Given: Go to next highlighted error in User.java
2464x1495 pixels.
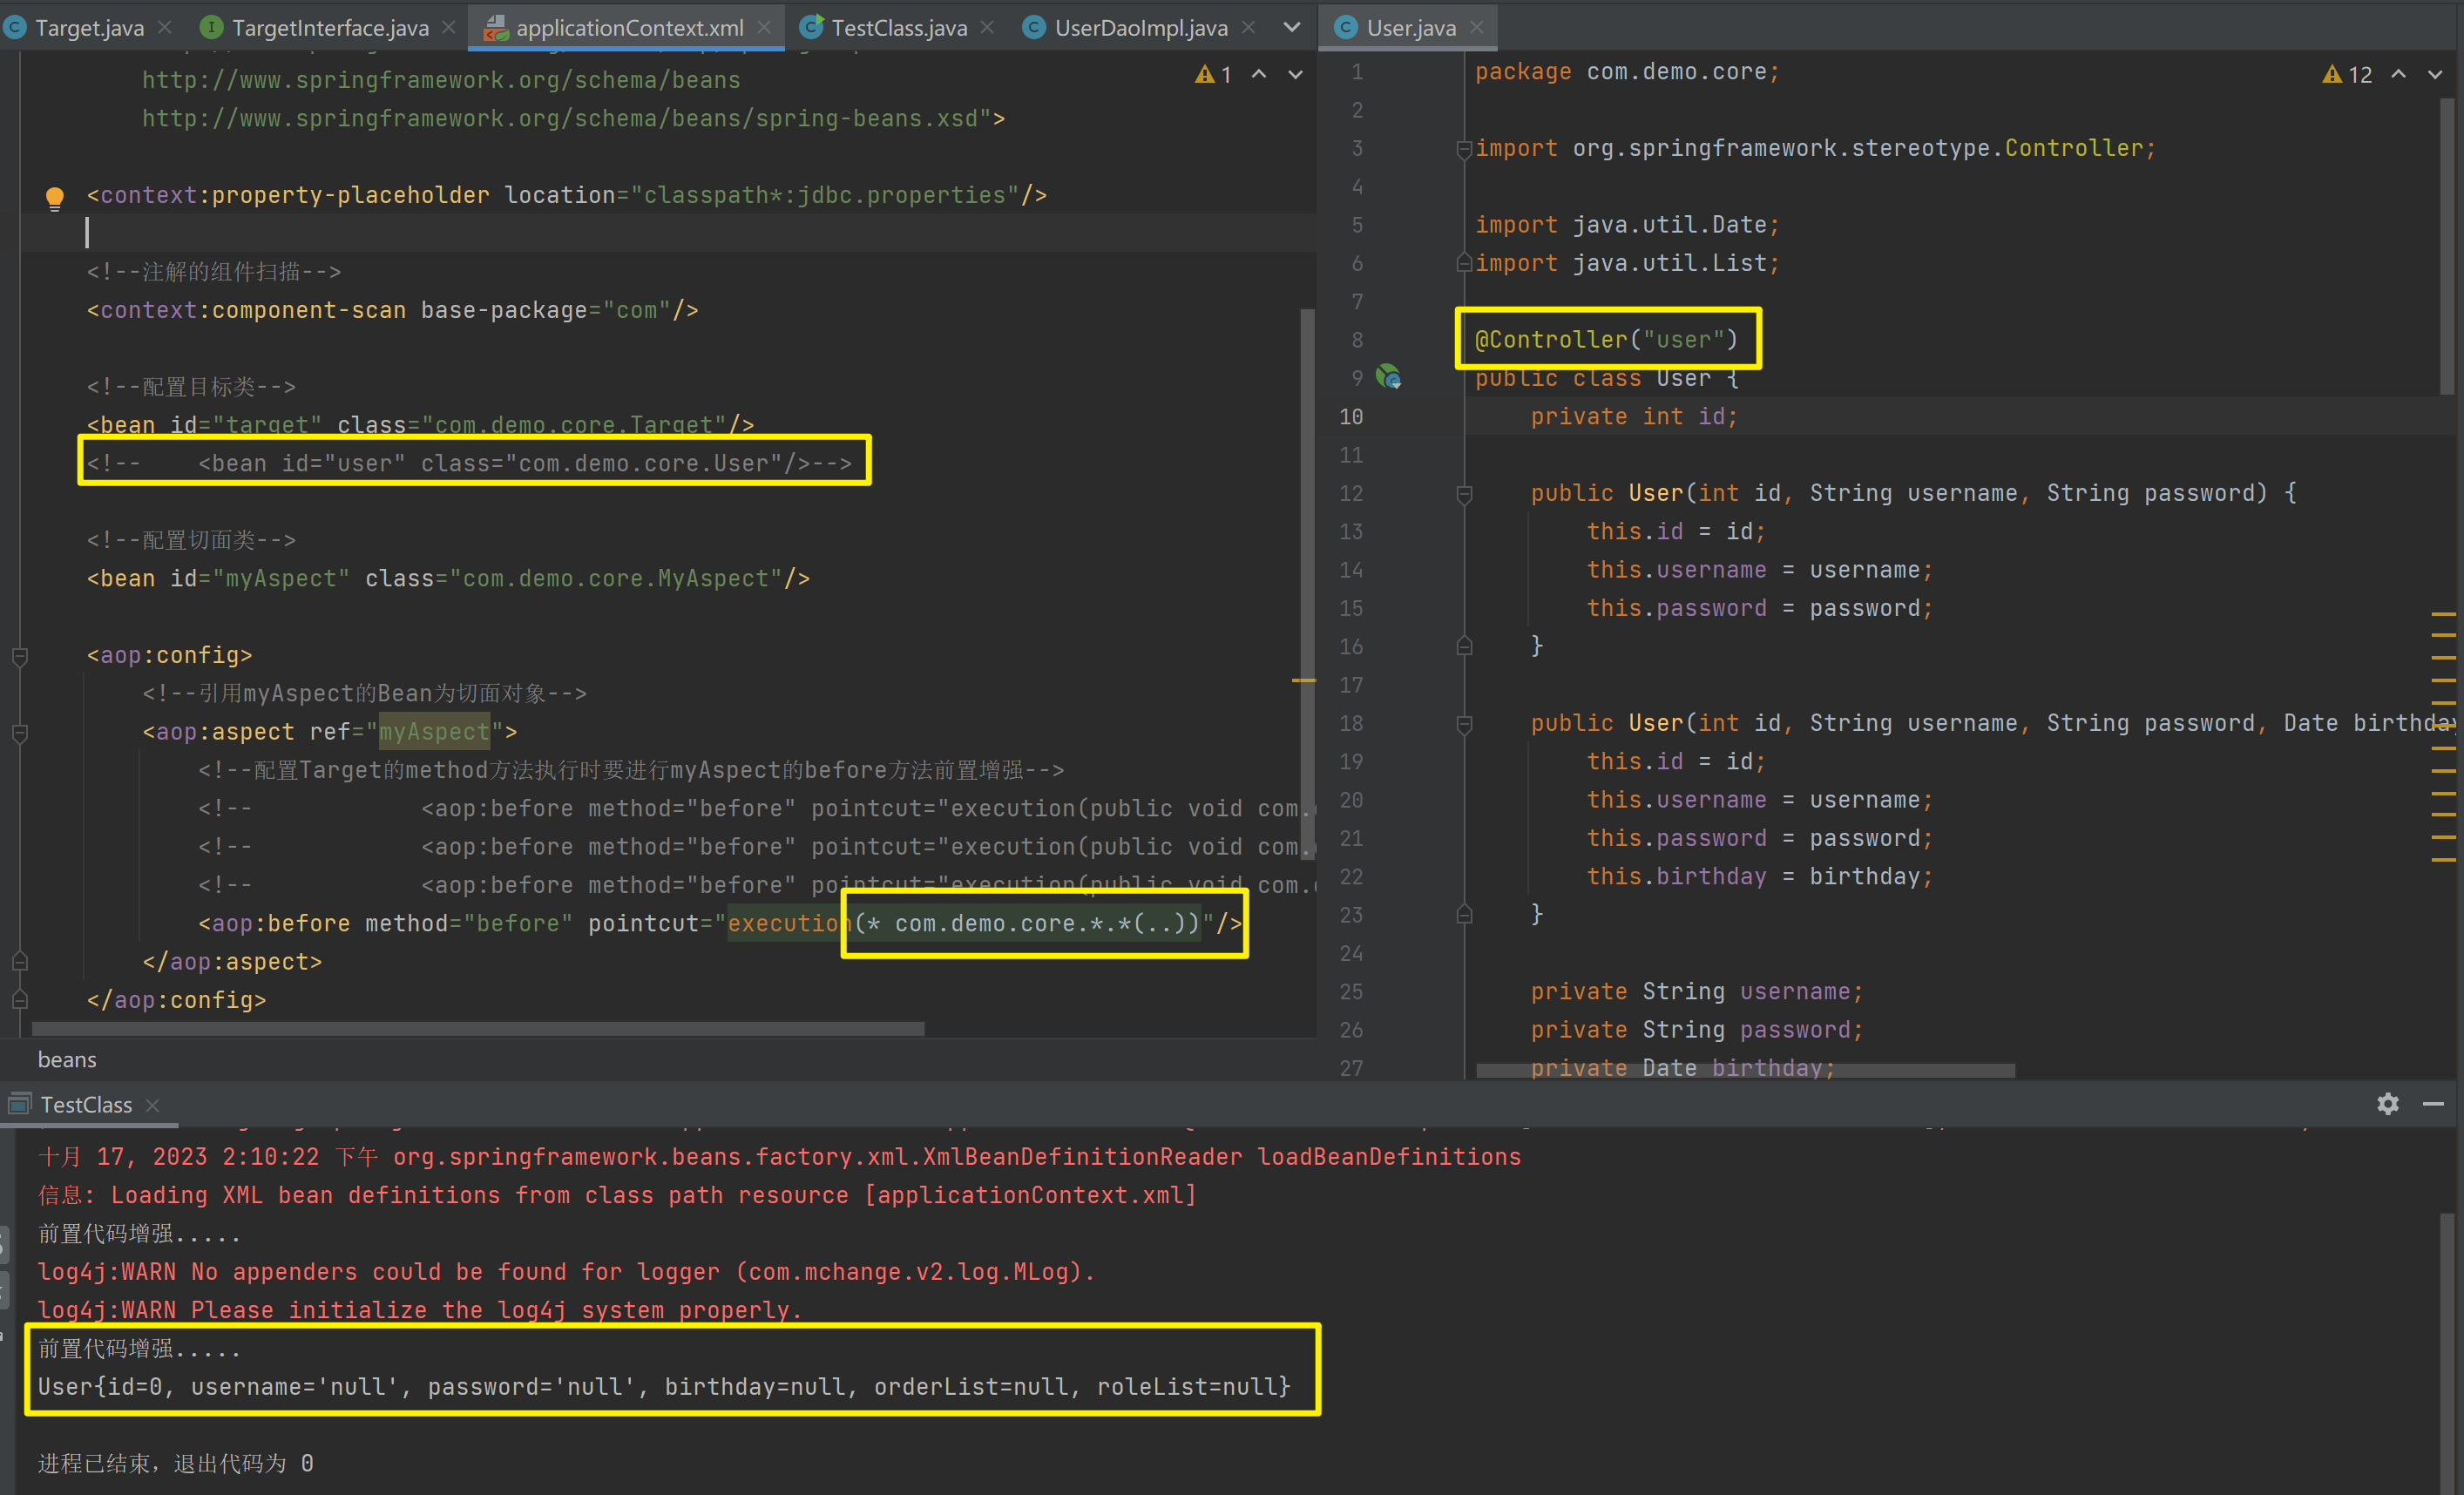Looking at the screenshot, I should click(x=2435, y=75).
